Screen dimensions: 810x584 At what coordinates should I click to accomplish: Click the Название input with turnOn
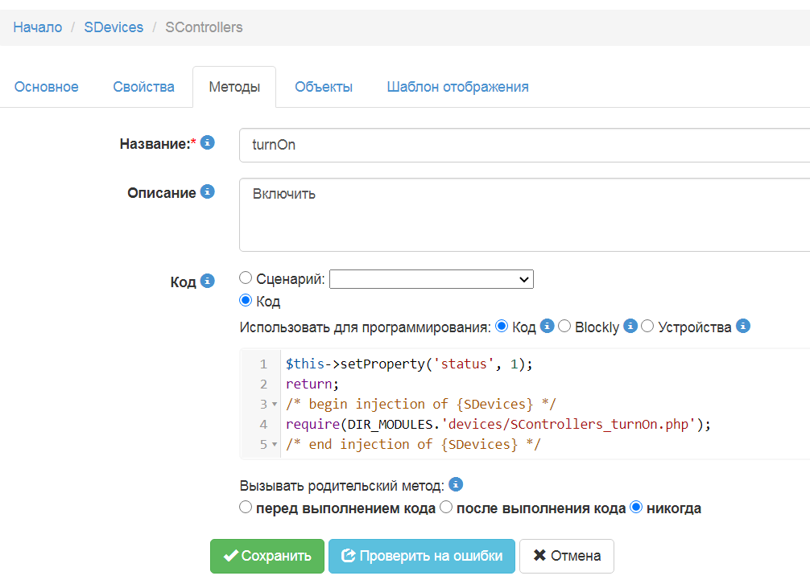click(x=523, y=145)
